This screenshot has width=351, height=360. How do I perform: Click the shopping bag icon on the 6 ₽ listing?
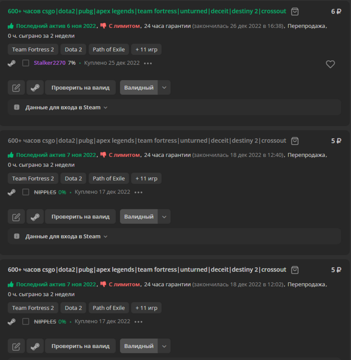[x=295, y=12]
